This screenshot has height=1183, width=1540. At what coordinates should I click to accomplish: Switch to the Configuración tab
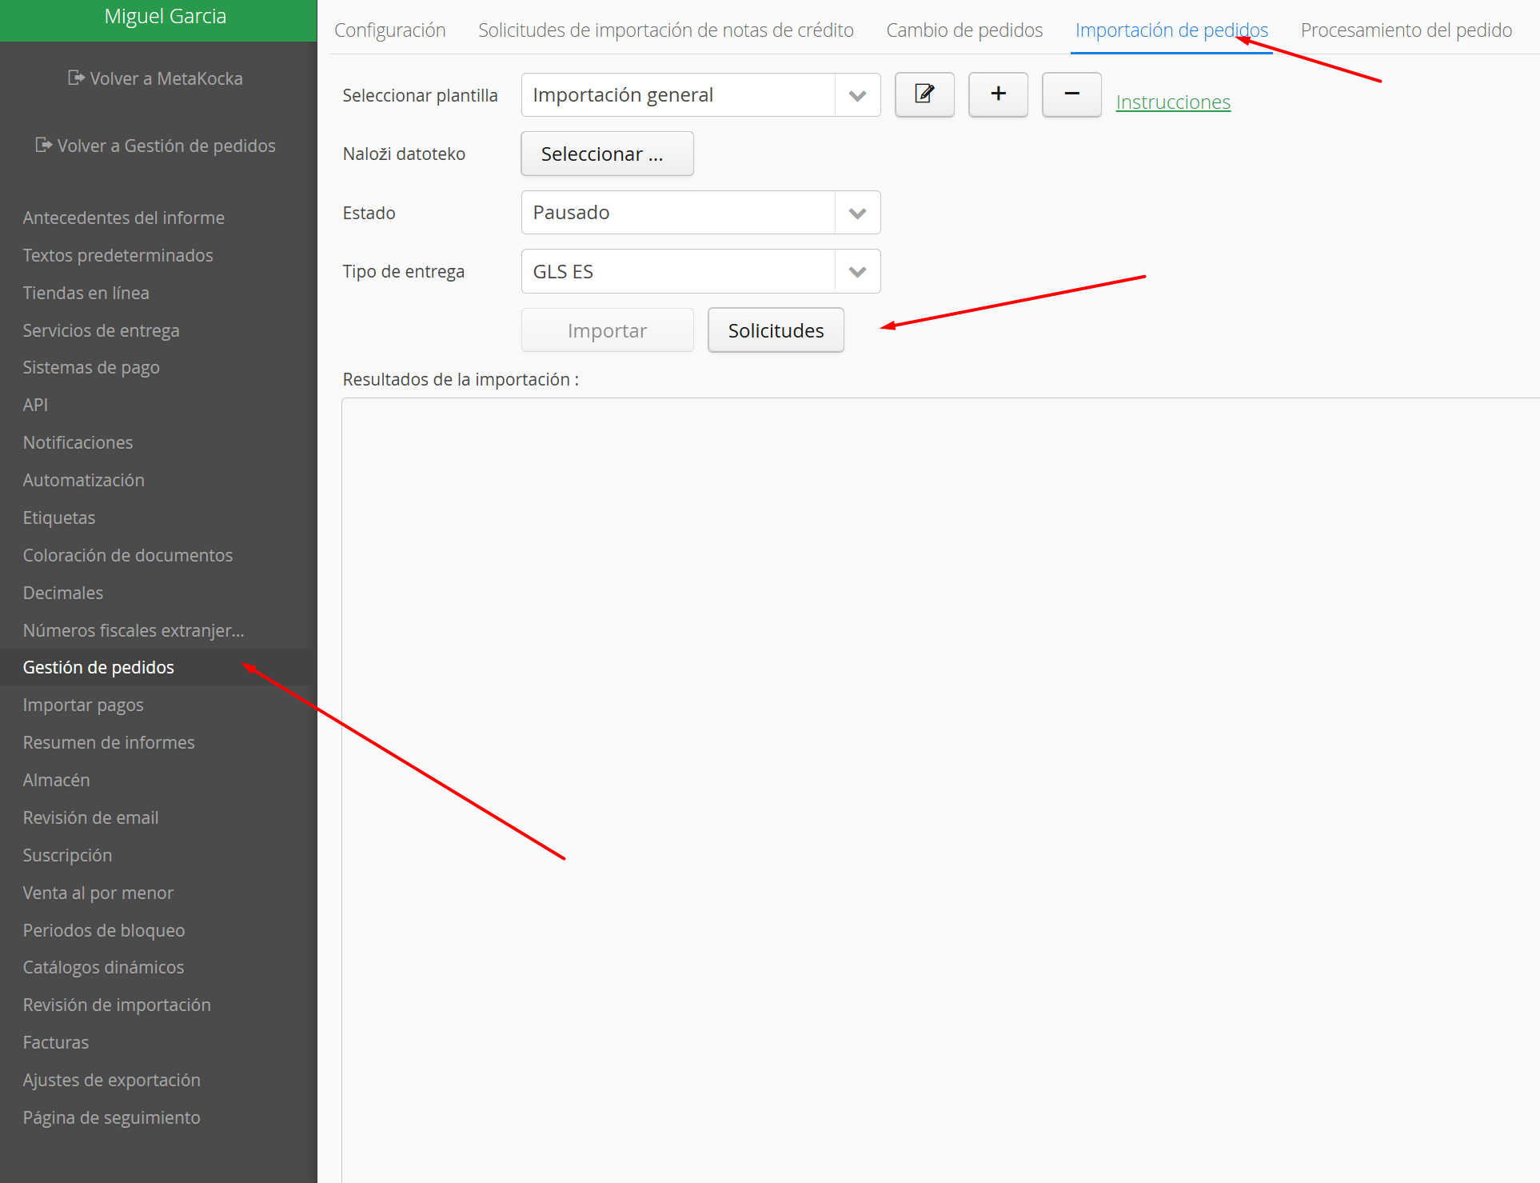[x=389, y=30]
